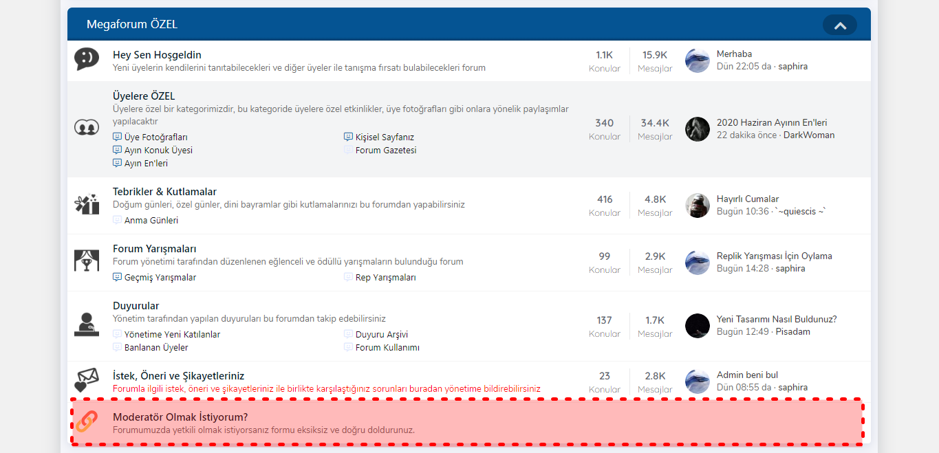939x453 pixels.
Task: Click the Üye Fotoğrafları subforum bubble icon
Action: 117,137
